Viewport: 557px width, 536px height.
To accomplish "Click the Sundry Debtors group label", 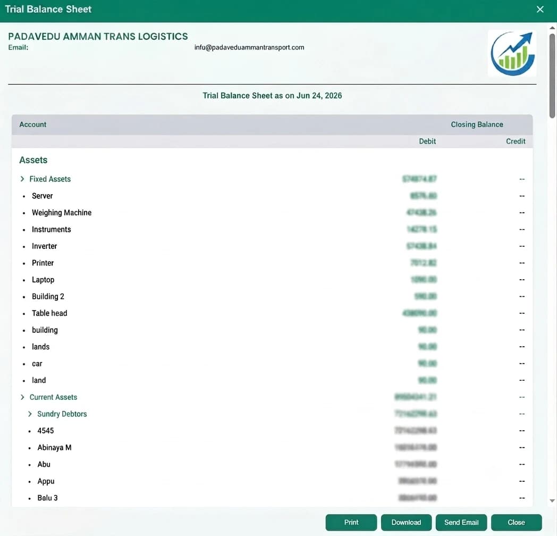I will pos(62,414).
